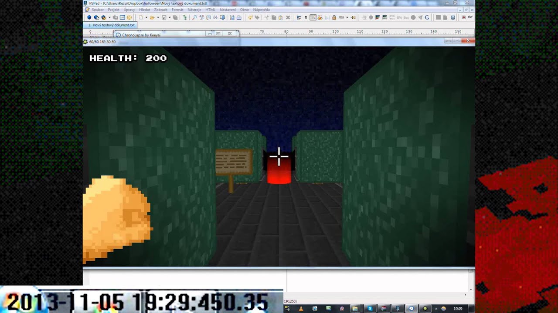Click the undo arrow icon
Screen dimensions: 558x313
[250, 17]
